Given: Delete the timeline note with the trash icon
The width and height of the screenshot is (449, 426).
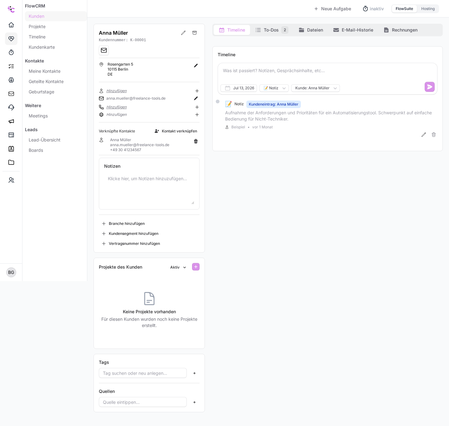Looking at the screenshot, I should point(434,135).
